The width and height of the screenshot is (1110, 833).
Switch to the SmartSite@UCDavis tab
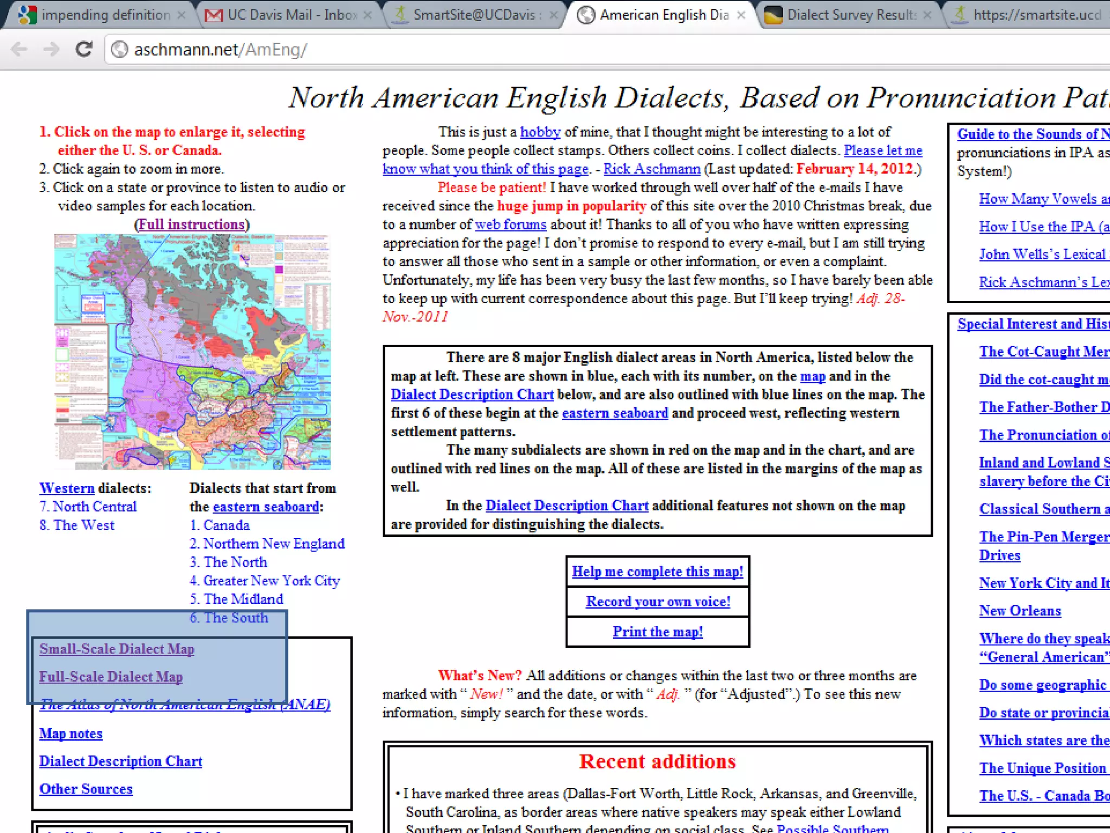click(x=472, y=15)
